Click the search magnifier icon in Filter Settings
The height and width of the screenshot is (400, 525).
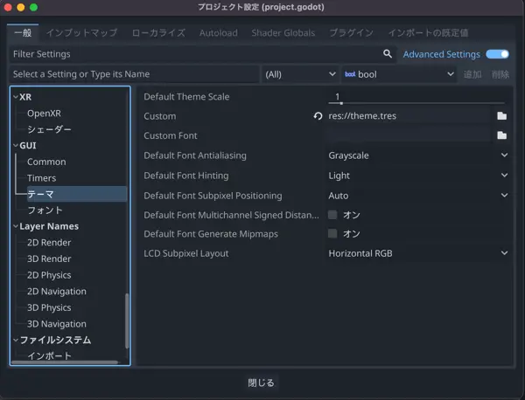point(388,54)
